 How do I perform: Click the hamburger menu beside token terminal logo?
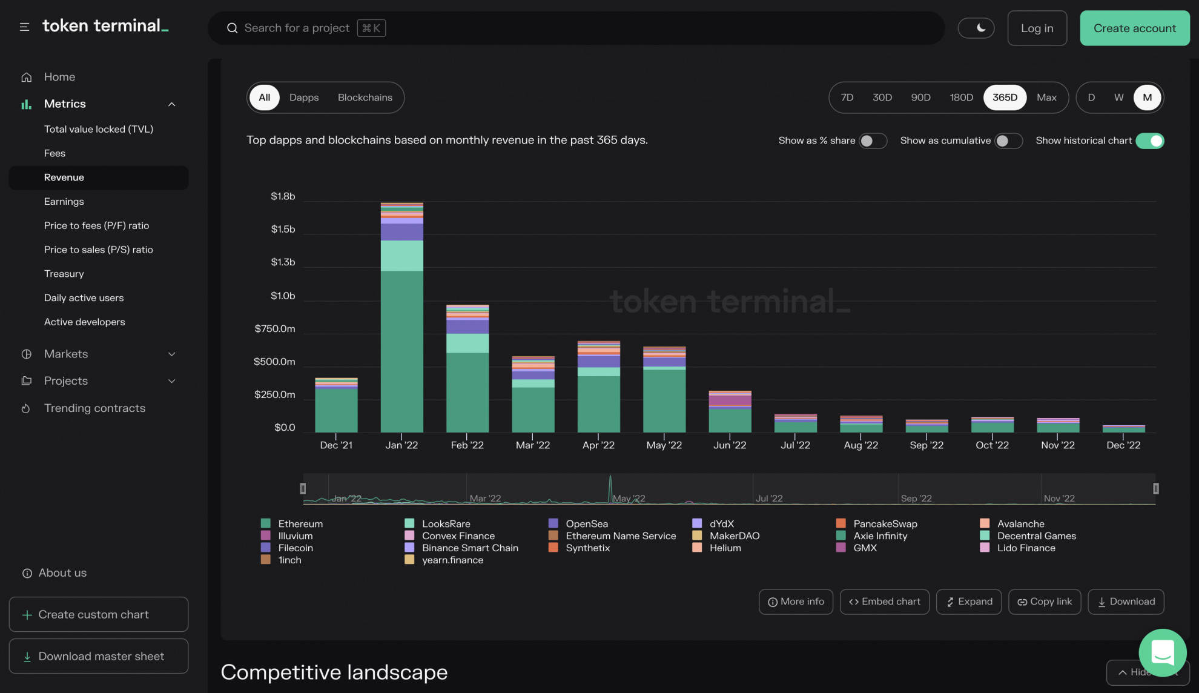point(24,27)
